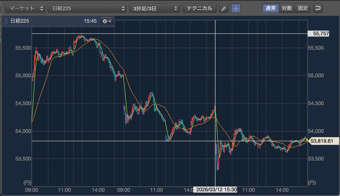340x196 pixels.
Task: Click the 54,500 right axis label
Action: click(x=316, y=103)
